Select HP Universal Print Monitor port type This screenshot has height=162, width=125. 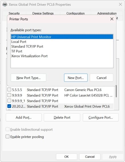pyautogui.click(x=62, y=37)
